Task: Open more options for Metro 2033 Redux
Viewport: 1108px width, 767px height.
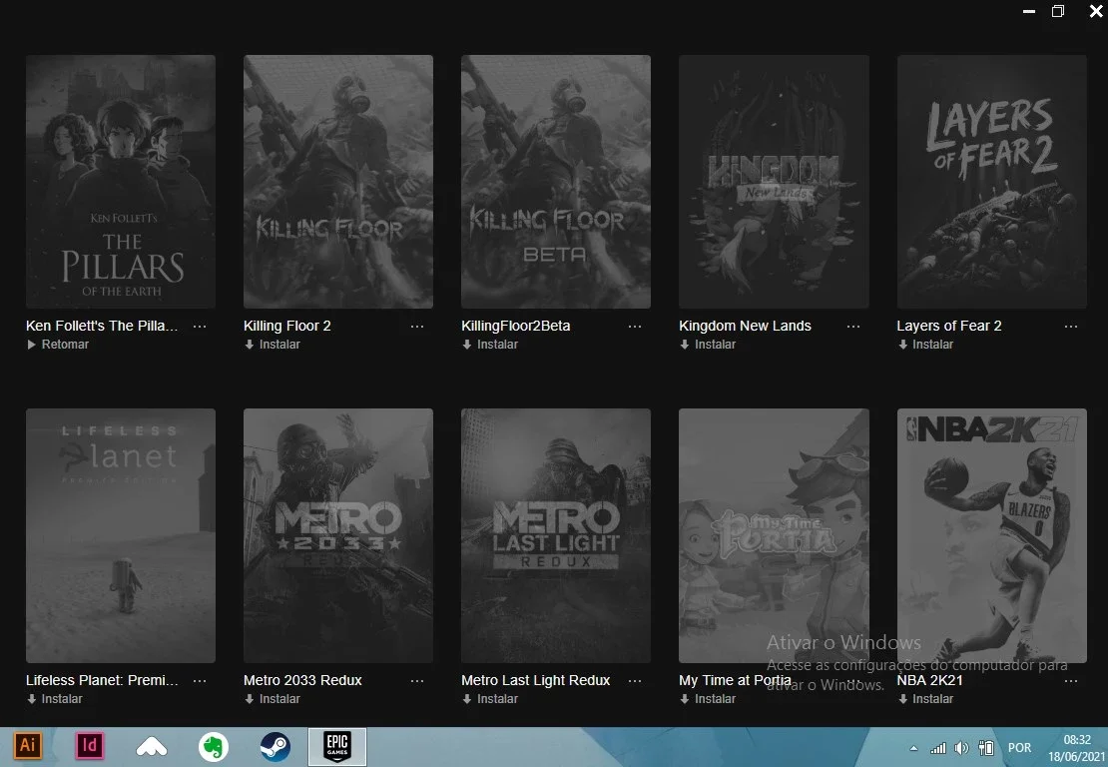Action: pyautogui.click(x=417, y=681)
